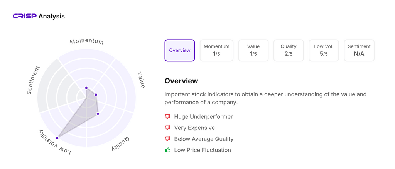
Task: Click the Sentiment label on radar chart
Action: pyautogui.click(x=33, y=81)
